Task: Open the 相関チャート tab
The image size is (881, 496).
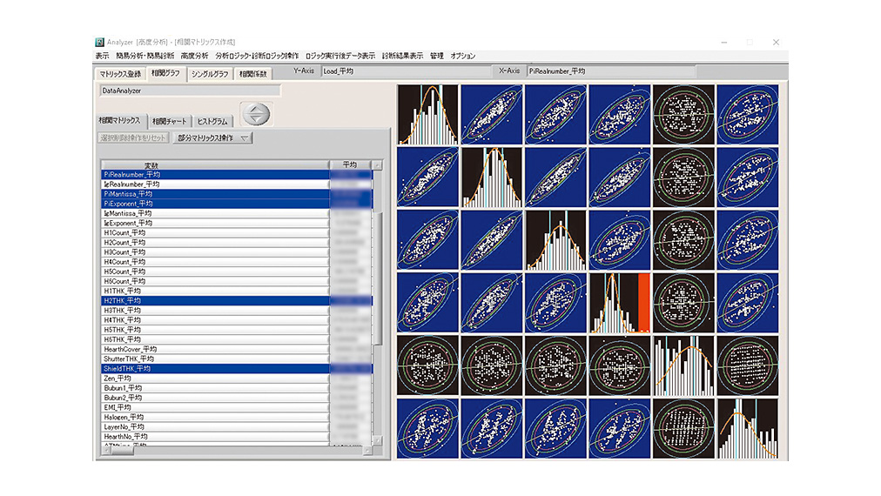Action: coord(168,121)
